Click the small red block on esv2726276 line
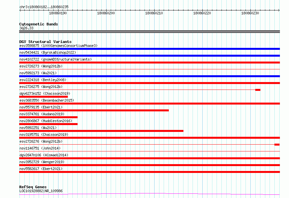289x198 pixels. coord(277,145)
